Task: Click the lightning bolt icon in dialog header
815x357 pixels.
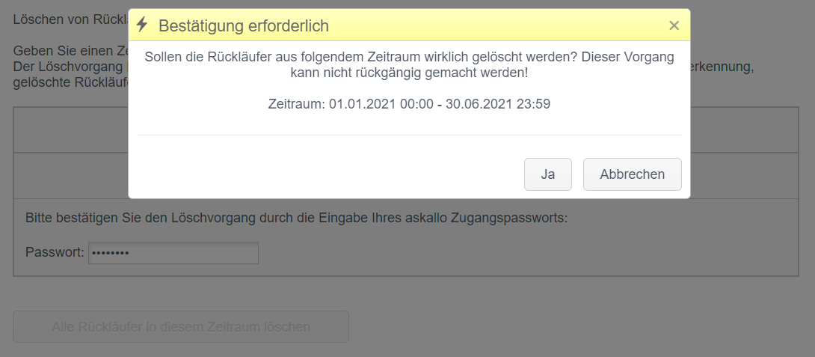Action: 142,25
